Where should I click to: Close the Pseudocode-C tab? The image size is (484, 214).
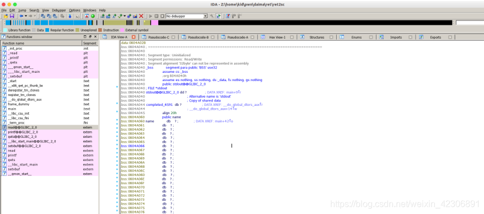click(173, 37)
